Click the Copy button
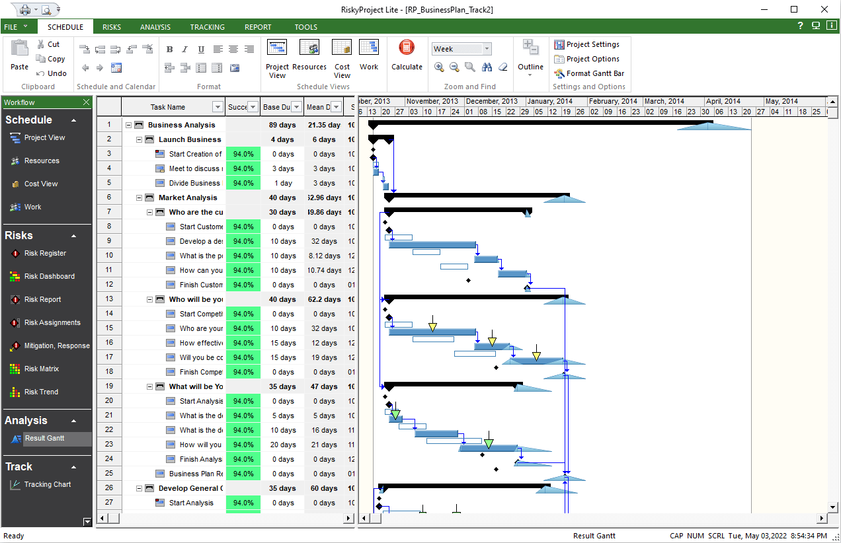841x543 pixels. (x=51, y=59)
